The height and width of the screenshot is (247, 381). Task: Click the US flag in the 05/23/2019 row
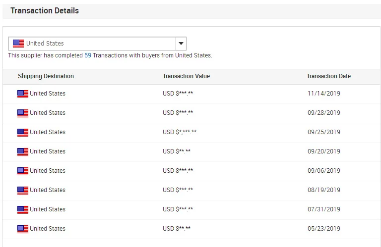tap(23, 229)
